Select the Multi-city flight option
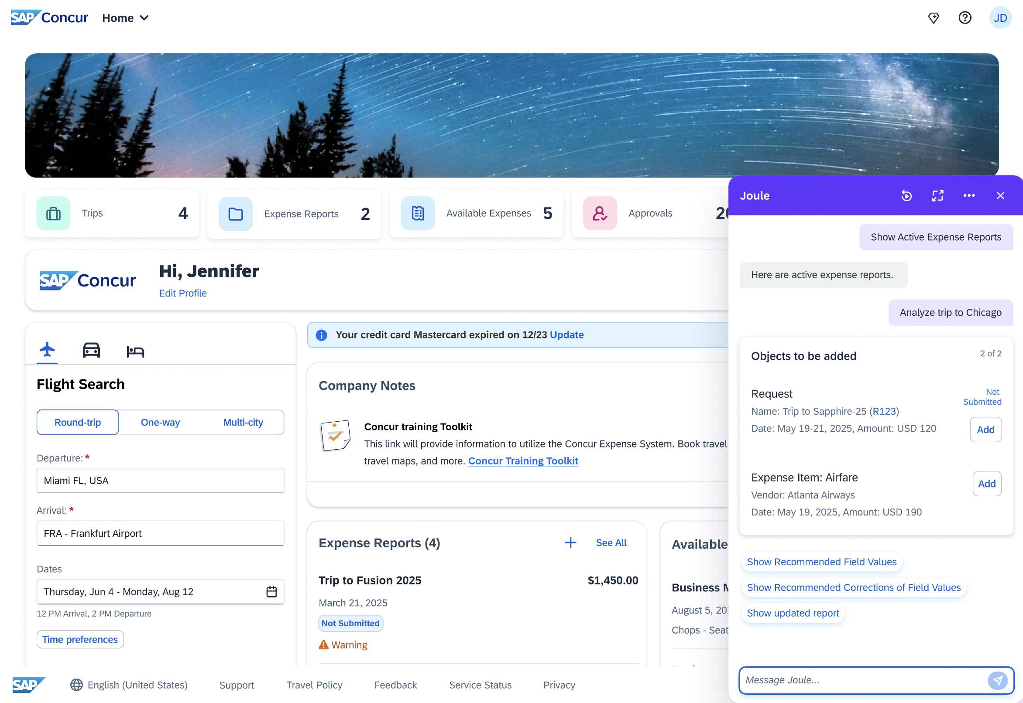This screenshot has height=703, width=1023. click(x=243, y=423)
